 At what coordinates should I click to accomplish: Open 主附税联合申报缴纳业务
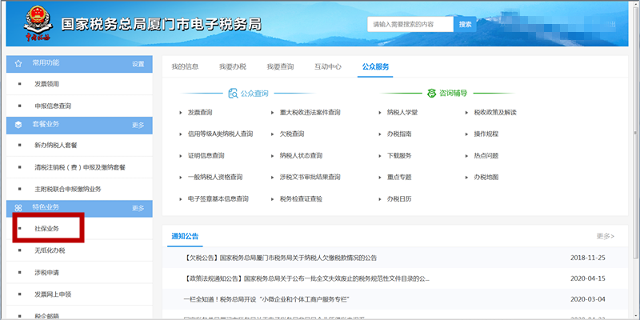point(68,189)
